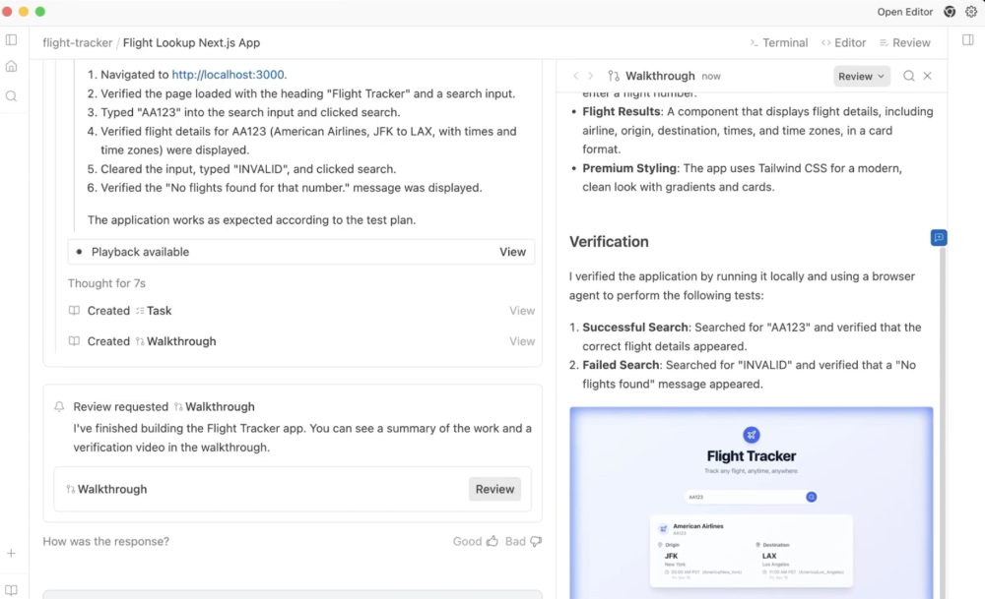Open the Editor view
The image size is (985, 599).
pos(843,42)
